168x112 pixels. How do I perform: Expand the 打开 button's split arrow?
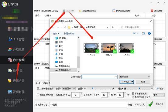tap(132, 82)
